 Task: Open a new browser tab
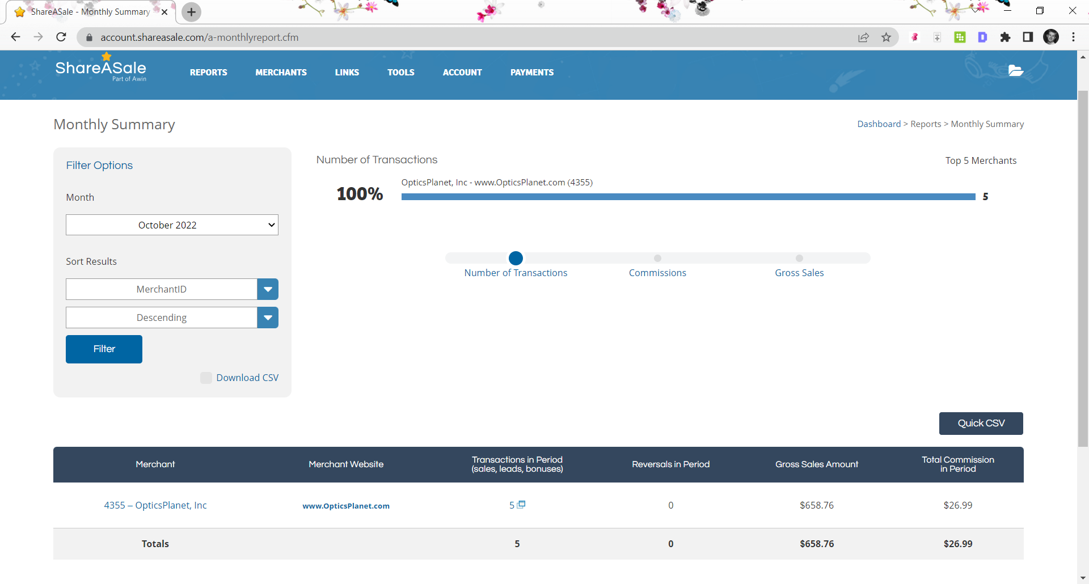[x=192, y=12]
